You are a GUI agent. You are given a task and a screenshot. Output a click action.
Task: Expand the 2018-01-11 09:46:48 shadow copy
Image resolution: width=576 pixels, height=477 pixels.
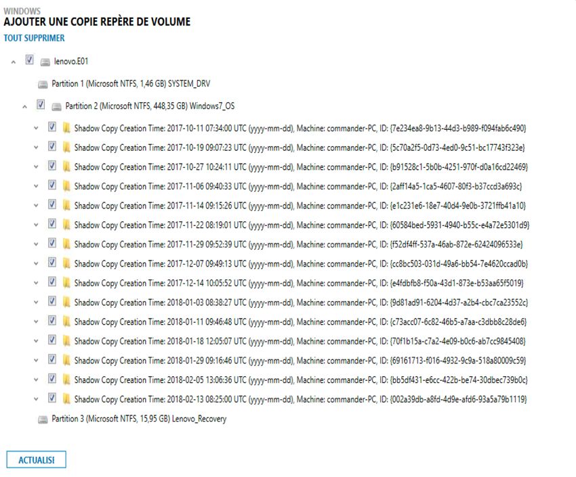pyautogui.click(x=36, y=321)
